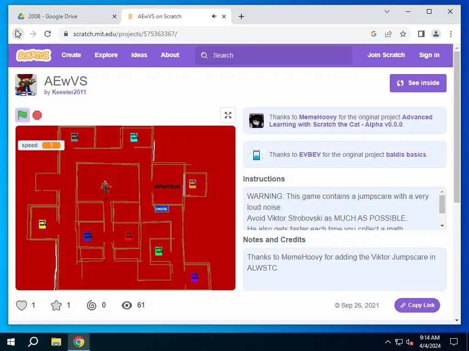Open the notifications action center
Screen dimensions: 469x351
tap(454, 342)
